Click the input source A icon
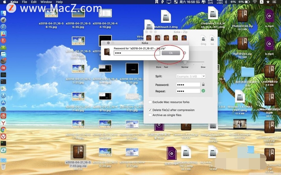 262,2
